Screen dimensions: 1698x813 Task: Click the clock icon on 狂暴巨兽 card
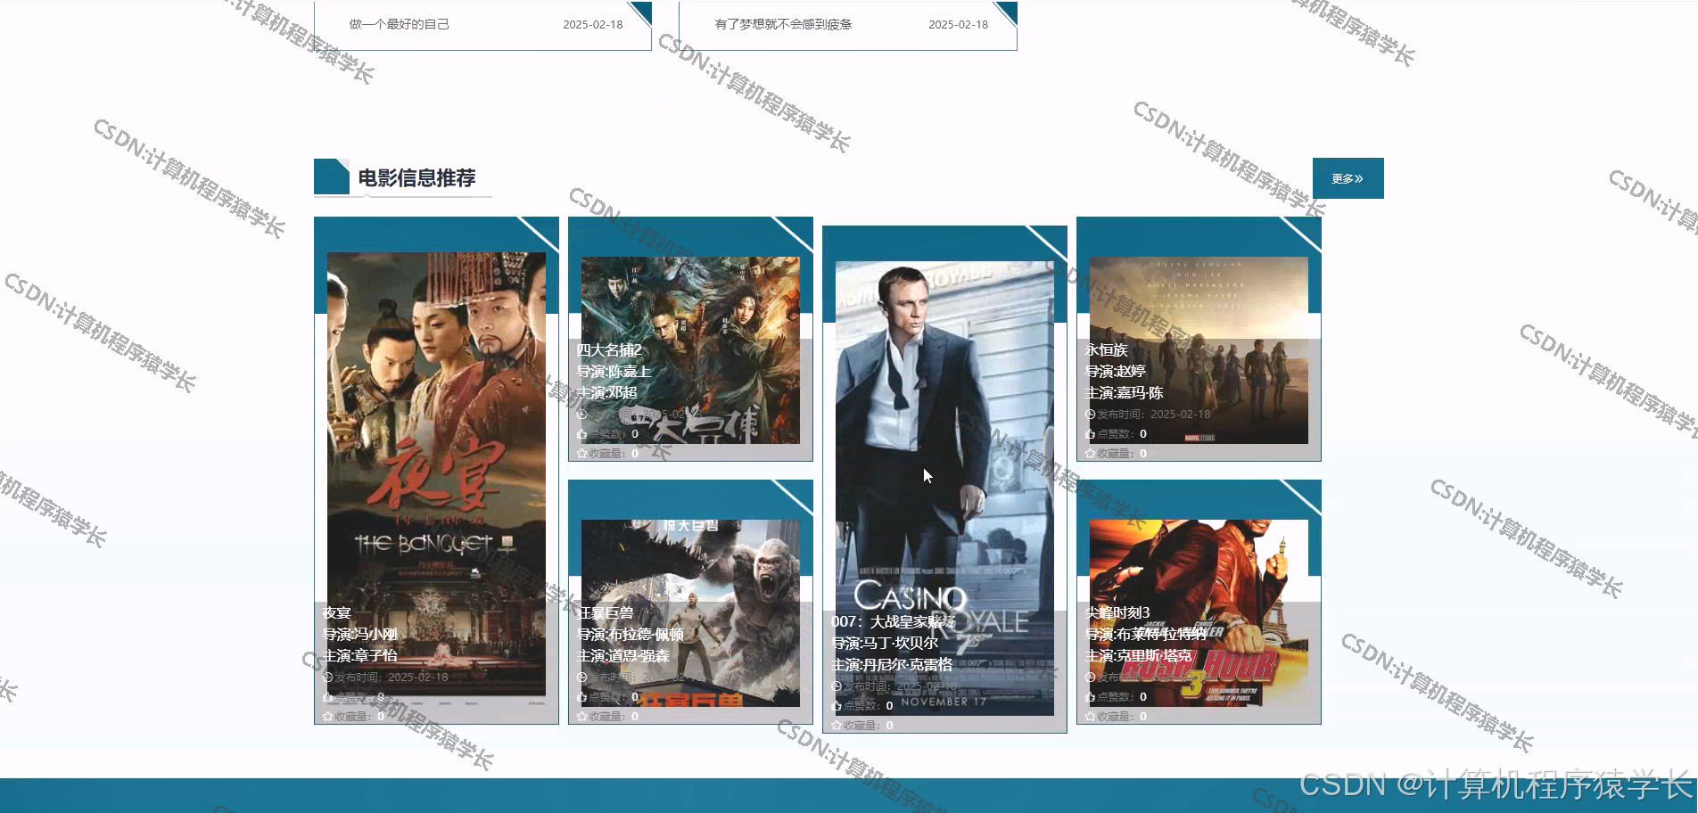(x=581, y=677)
